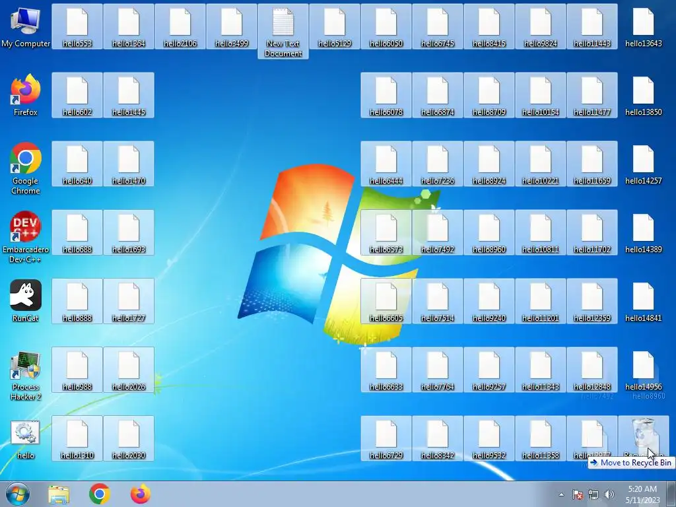
Task: Select the hello9240 file icon
Action: pos(489,301)
